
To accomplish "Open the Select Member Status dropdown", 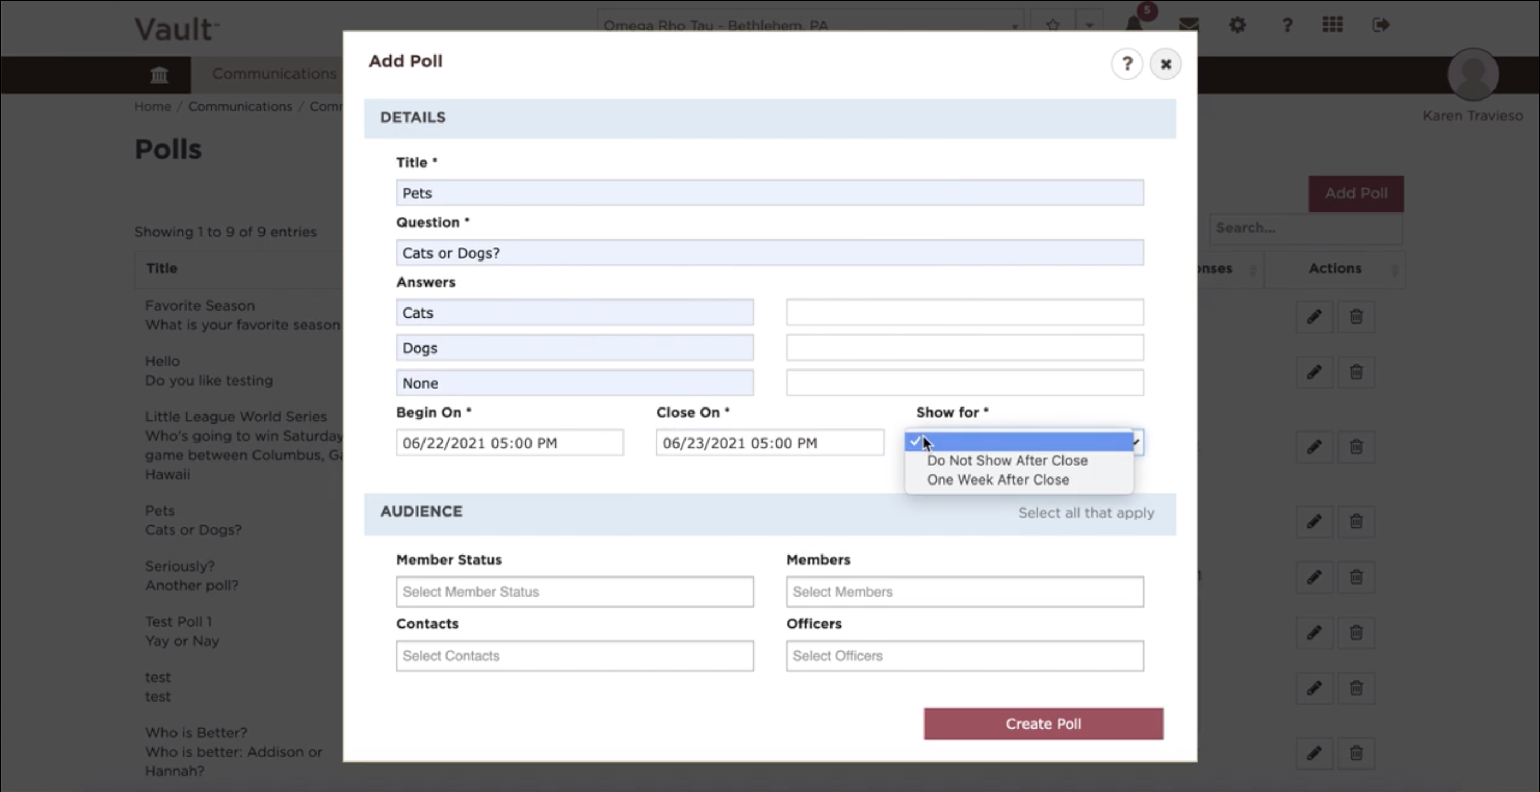I will click(574, 592).
